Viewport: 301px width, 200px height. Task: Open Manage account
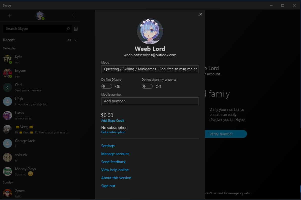(x=115, y=154)
